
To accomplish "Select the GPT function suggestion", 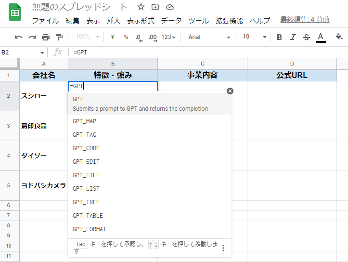I will 150,104.
